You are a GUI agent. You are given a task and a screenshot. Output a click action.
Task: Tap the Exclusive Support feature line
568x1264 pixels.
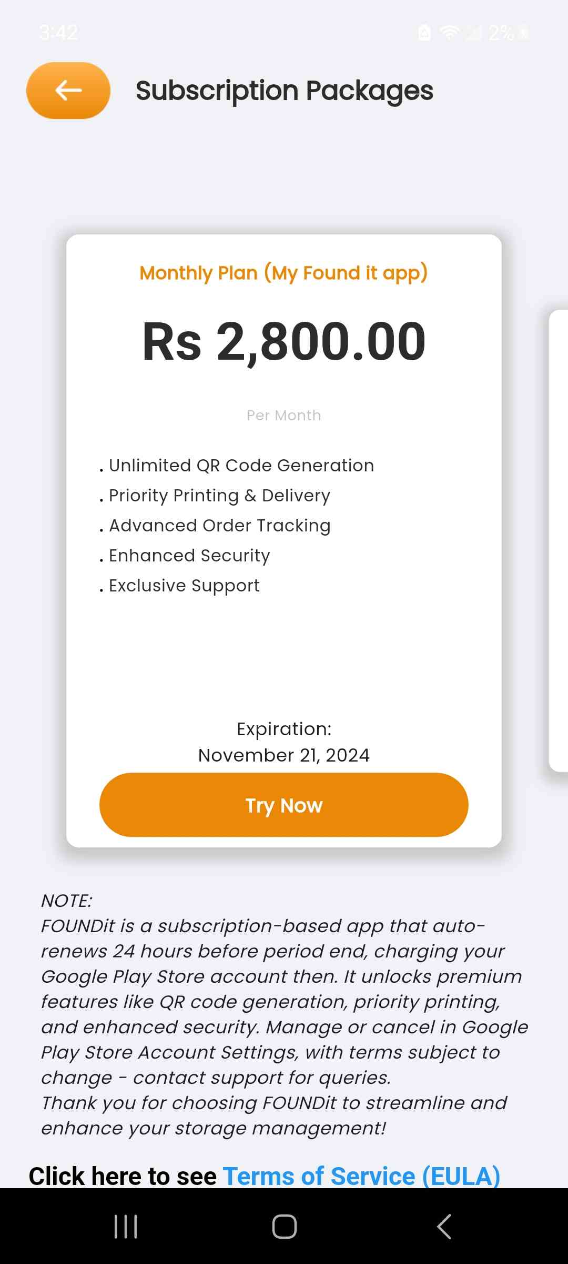(x=184, y=586)
